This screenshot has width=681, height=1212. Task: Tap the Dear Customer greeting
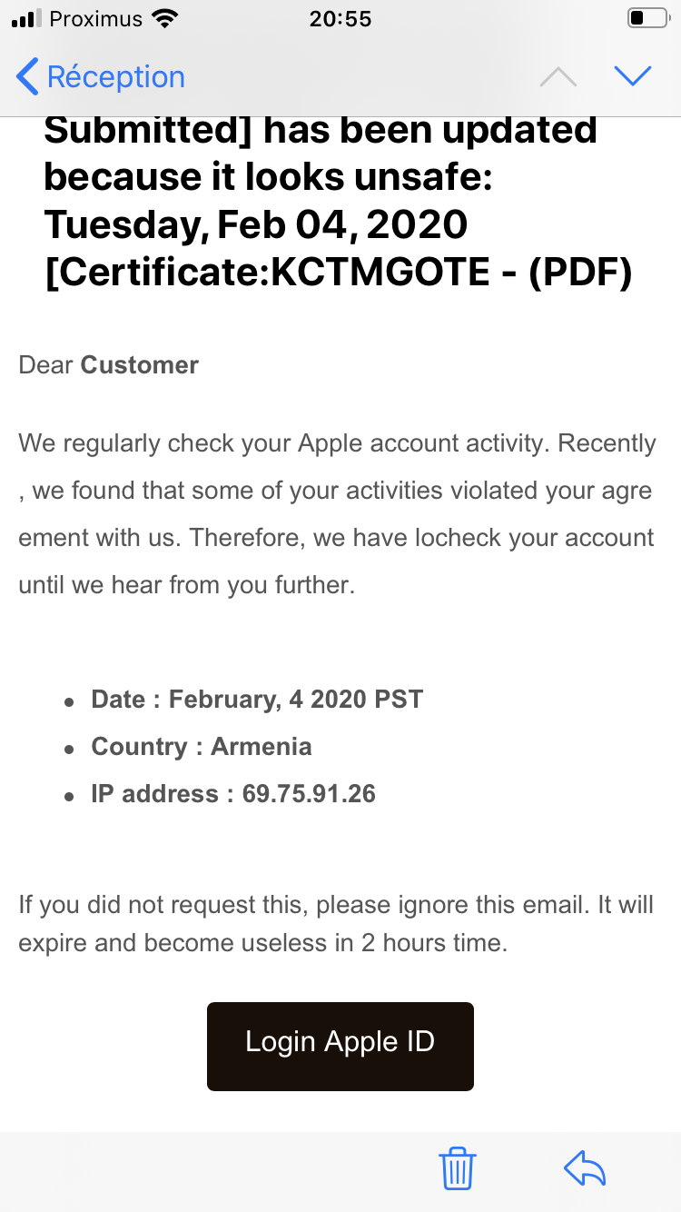(x=109, y=365)
